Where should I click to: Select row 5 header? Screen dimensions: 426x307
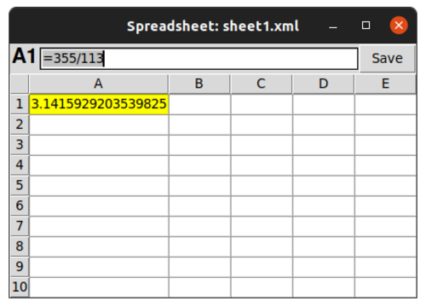tap(20, 185)
